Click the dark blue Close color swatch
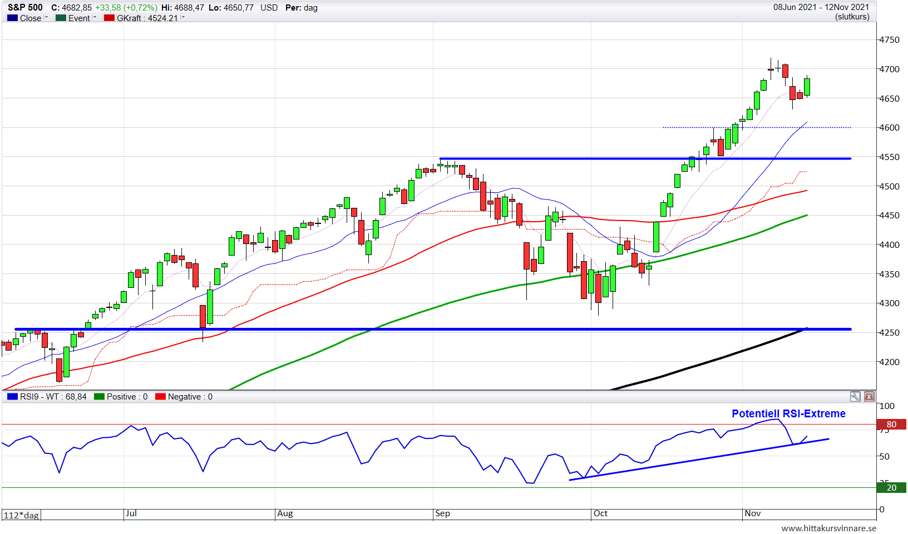Viewport: 908px width, 534px height. click(12, 18)
